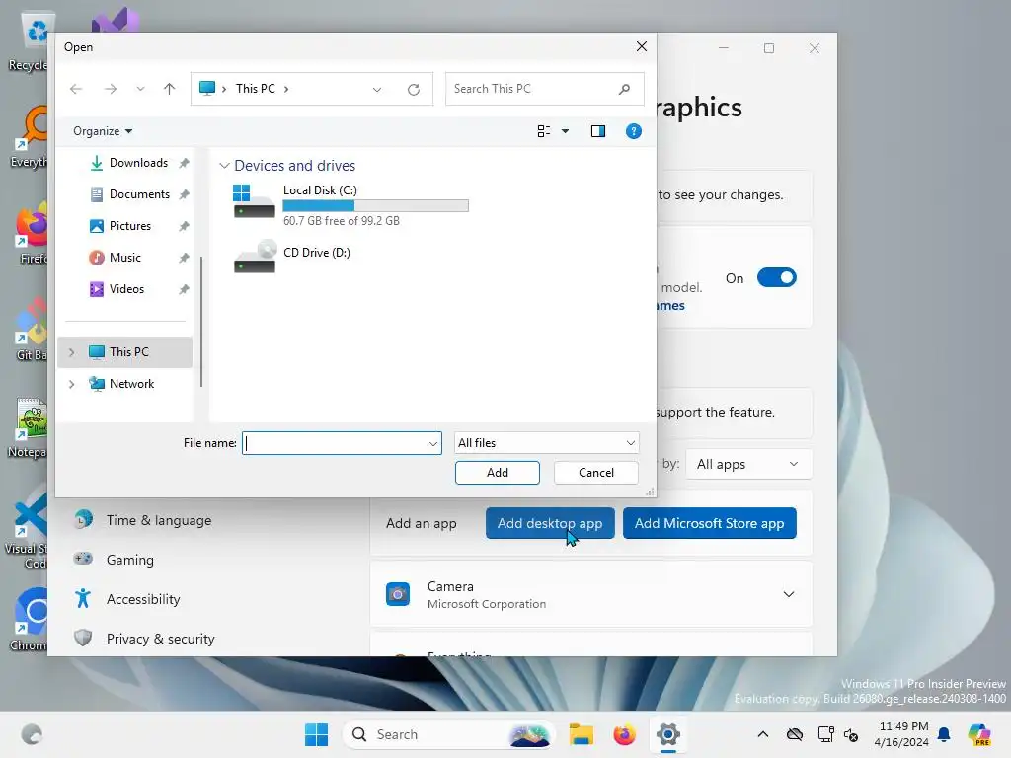
Task: Open the Organize menu
Action: click(103, 131)
